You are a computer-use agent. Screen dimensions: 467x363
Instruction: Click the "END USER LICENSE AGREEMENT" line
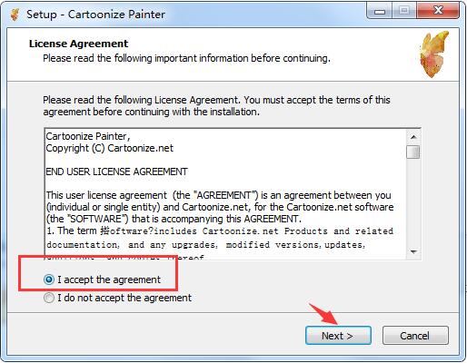click(116, 172)
